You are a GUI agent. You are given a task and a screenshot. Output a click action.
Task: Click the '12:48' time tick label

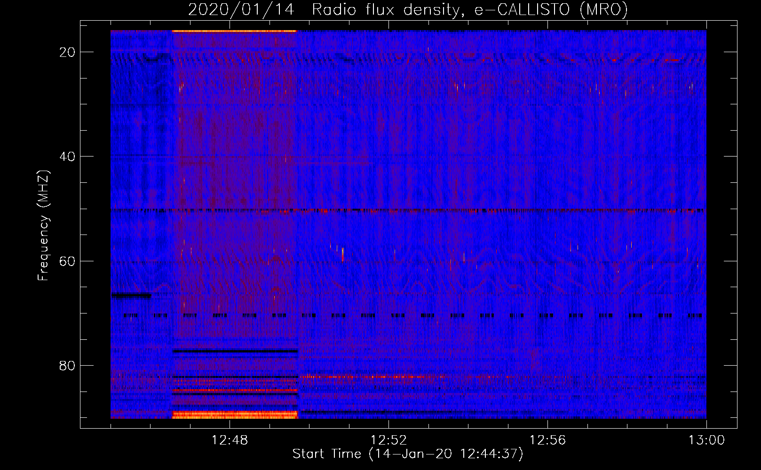click(230, 440)
